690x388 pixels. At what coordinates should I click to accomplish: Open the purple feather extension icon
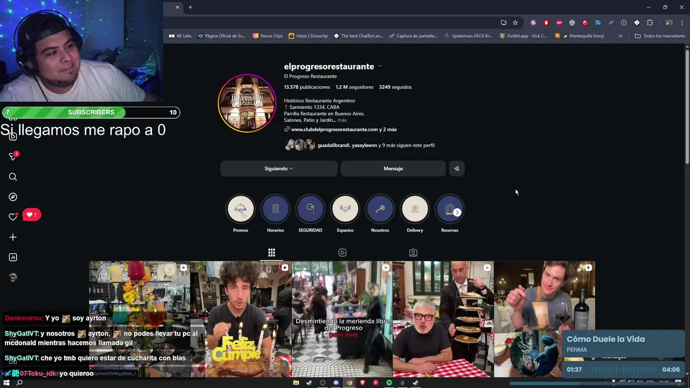611,23
